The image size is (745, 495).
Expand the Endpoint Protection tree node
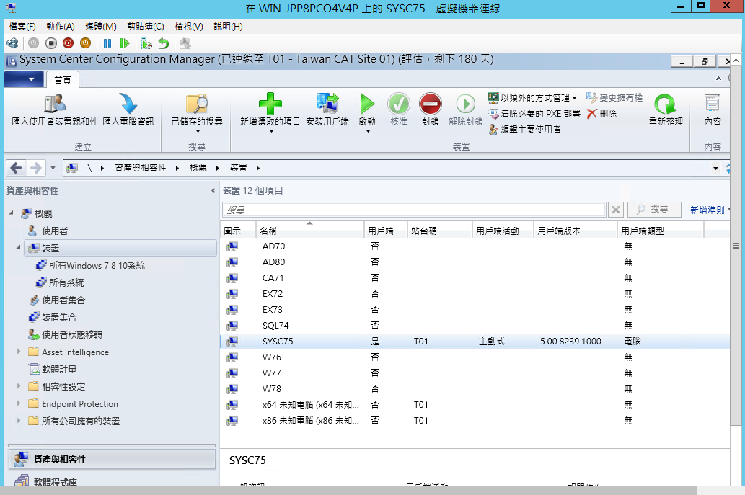pyautogui.click(x=19, y=403)
